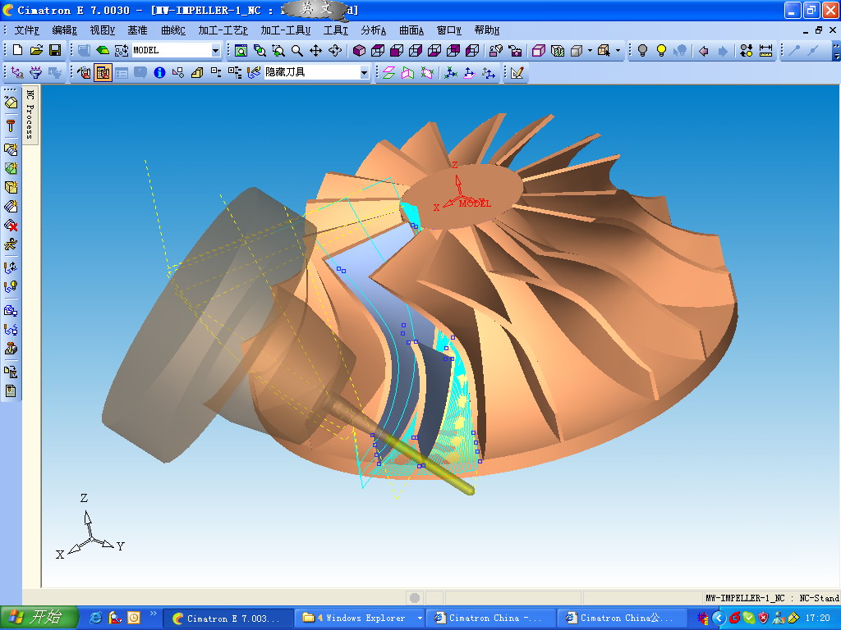This screenshot has height=630, width=841.
Task: Open the 隐藏刀具 dropdown
Action: [364, 73]
